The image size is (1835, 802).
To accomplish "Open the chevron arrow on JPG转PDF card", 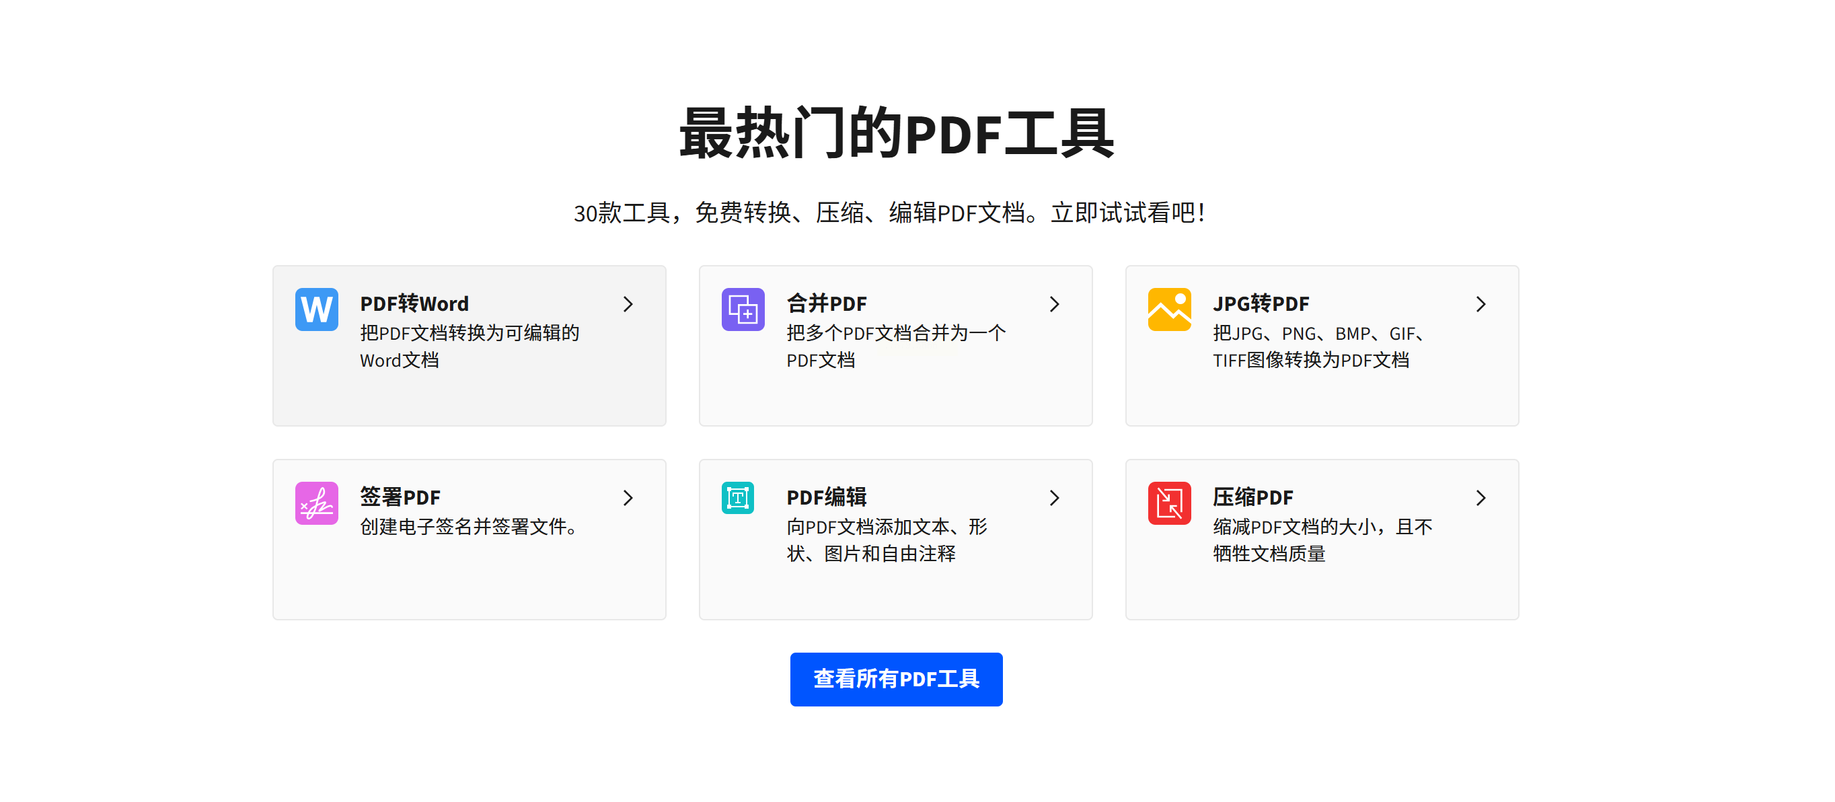I will pyautogui.click(x=1481, y=304).
